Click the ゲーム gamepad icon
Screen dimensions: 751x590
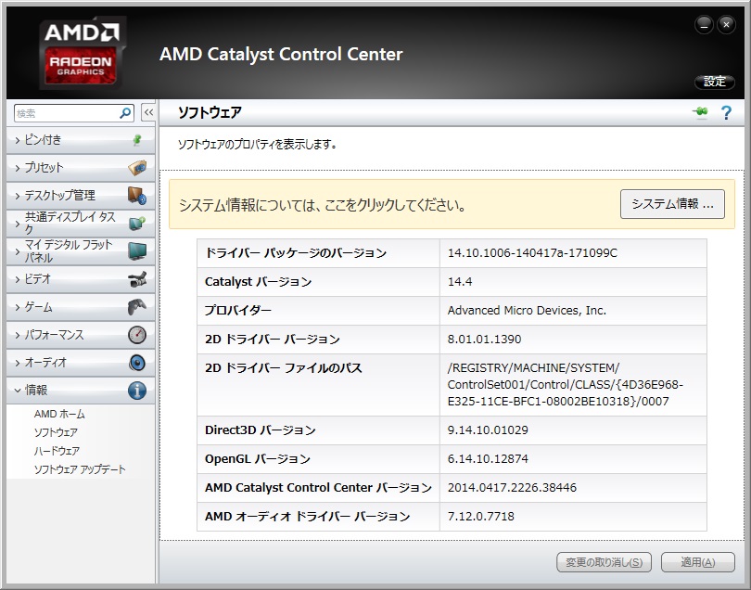pyautogui.click(x=137, y=307)
